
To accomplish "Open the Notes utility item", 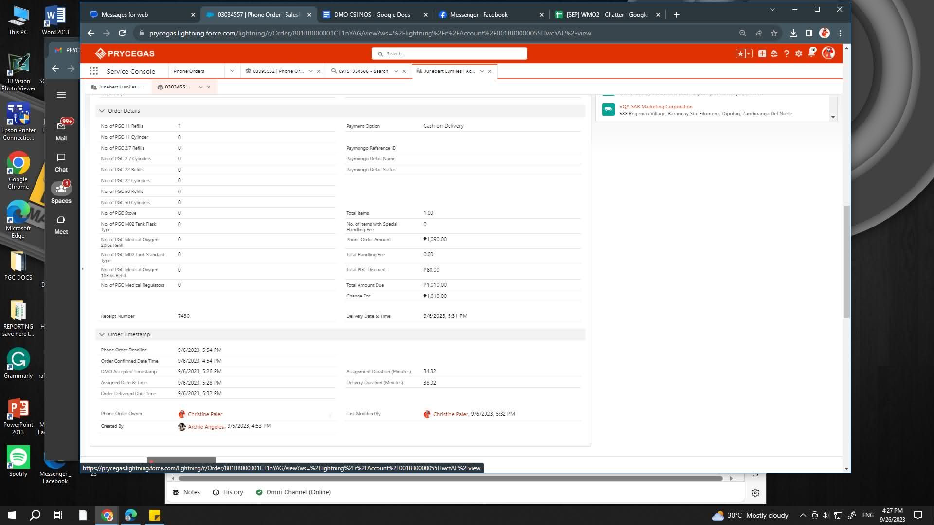I will click(x=186, y=492).
